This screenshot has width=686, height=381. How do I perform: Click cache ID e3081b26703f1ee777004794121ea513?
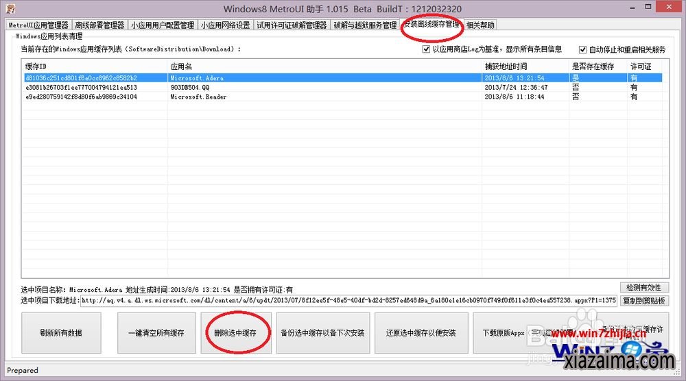[x=82, y=88]
